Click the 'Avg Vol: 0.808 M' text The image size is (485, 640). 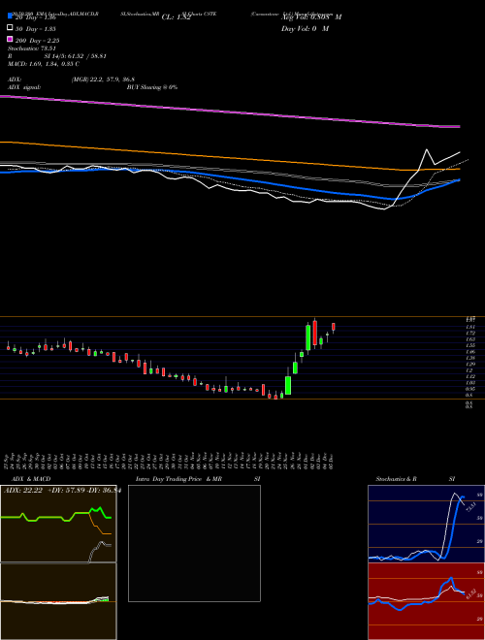click(311, 17)
